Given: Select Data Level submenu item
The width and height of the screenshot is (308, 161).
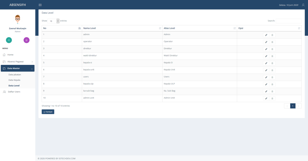Looking at the screenshot, I should tap(14, 86).
